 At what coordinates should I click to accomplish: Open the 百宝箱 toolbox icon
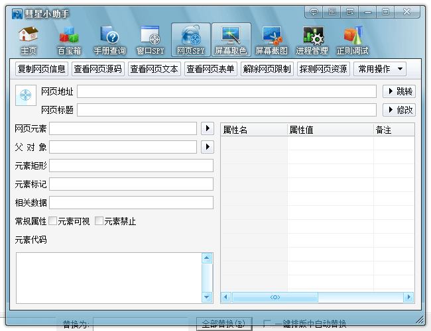click(x=69, y=40)
